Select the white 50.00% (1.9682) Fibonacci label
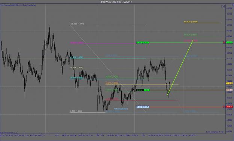The width and height of the screenshot is (234, 141). click(x=77, y=68)
